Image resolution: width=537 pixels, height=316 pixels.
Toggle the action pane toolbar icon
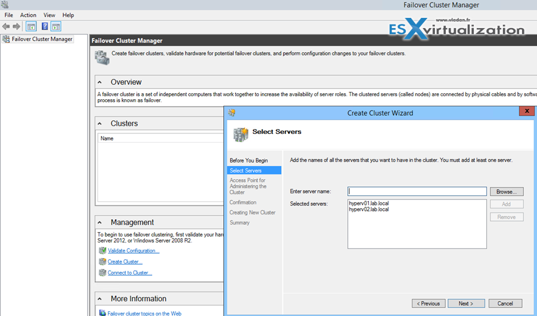[56, 26]
